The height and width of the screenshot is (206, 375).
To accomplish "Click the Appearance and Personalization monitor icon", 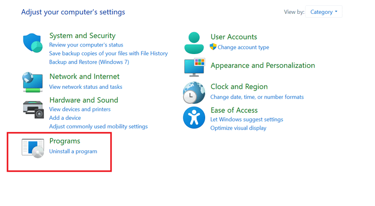I will 194,67.
